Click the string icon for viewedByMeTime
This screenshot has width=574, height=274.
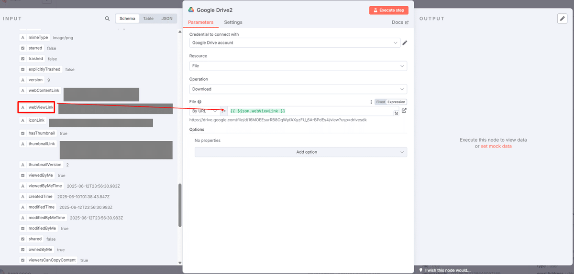point(22,186)
